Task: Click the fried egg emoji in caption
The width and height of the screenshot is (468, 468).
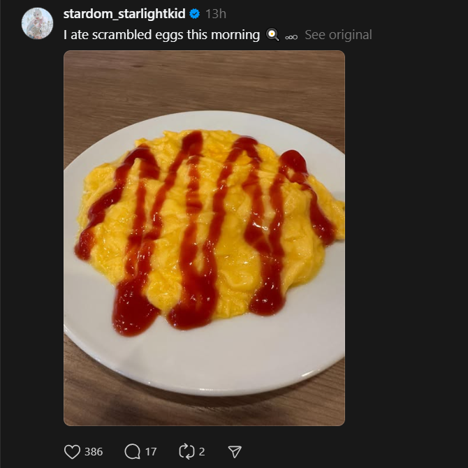Action: (272, 35)
